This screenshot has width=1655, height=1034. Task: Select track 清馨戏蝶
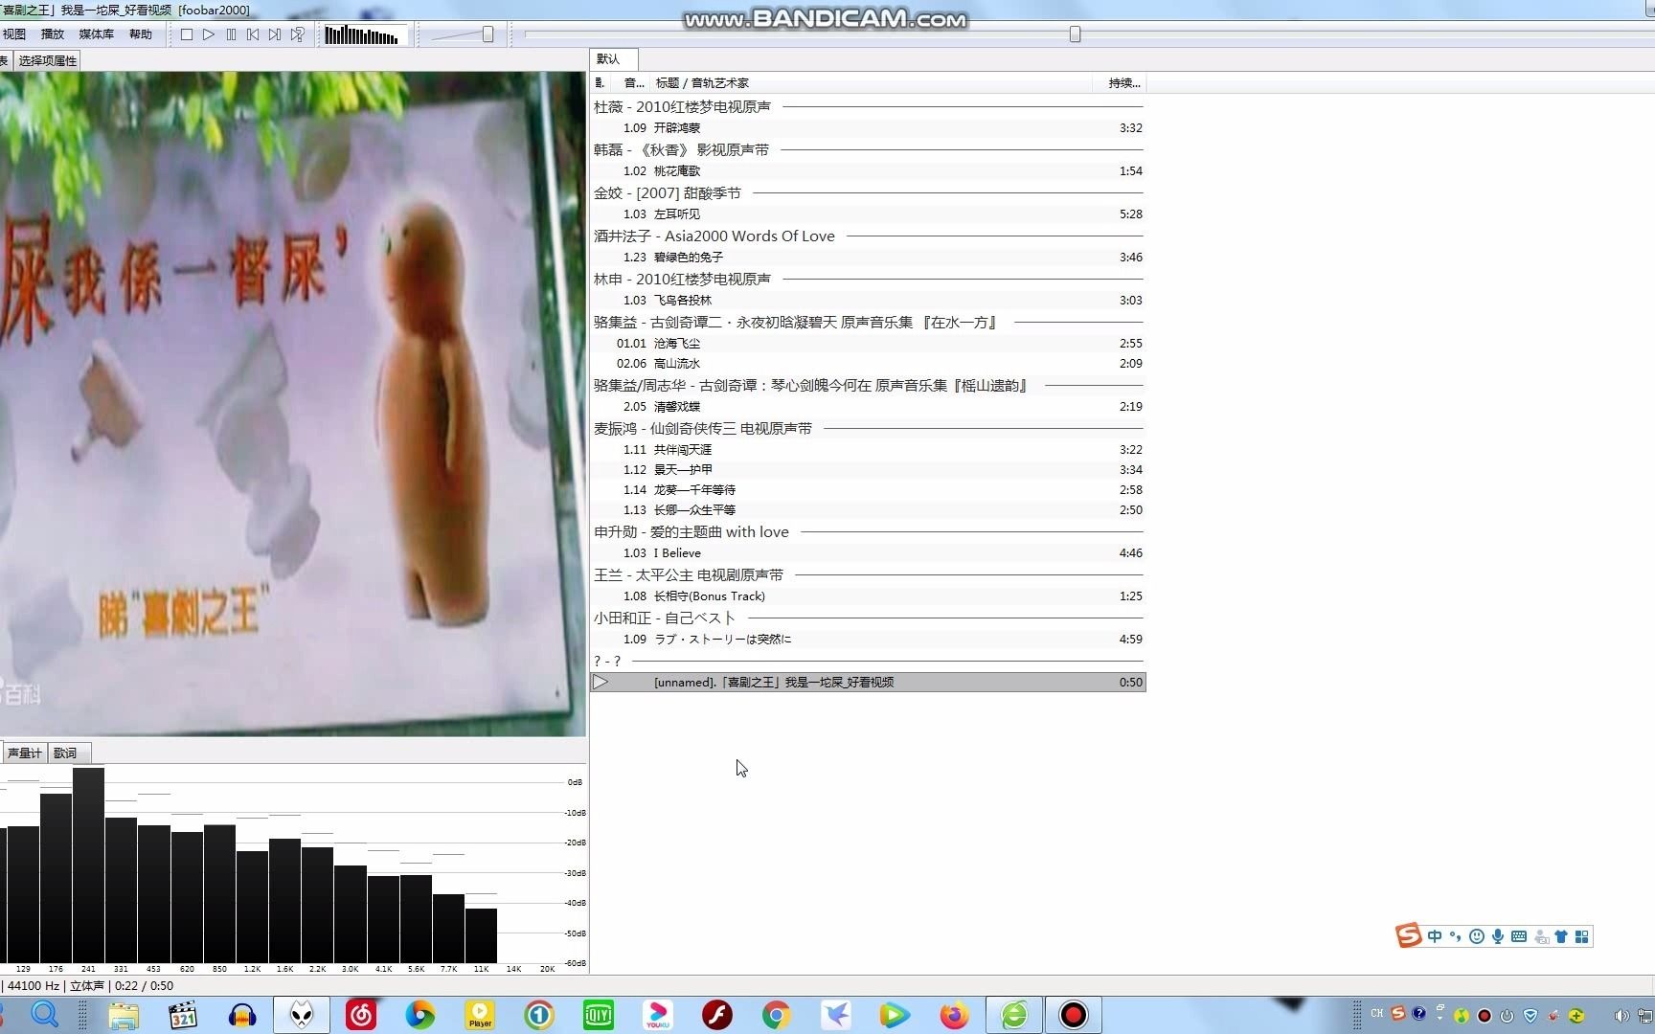click(x=868, y=407)
